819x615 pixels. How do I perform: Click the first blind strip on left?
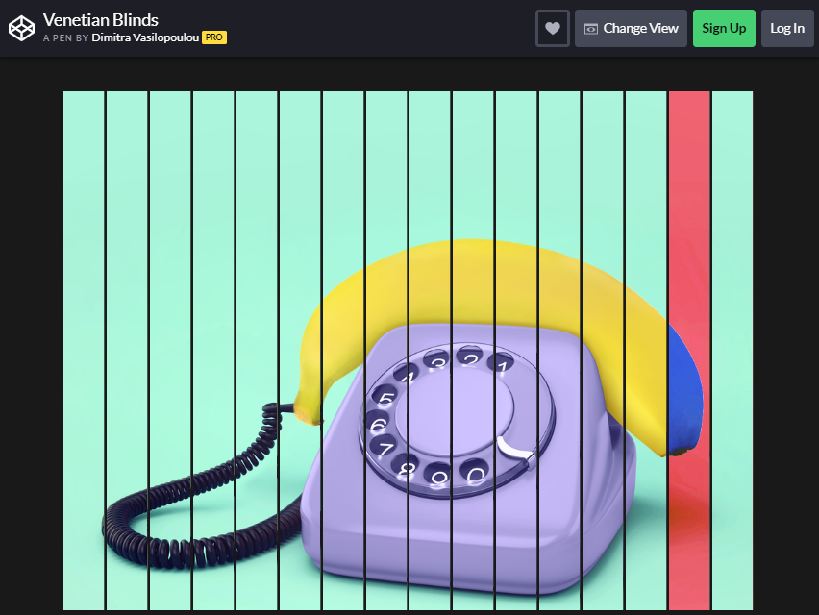point(84,351)
